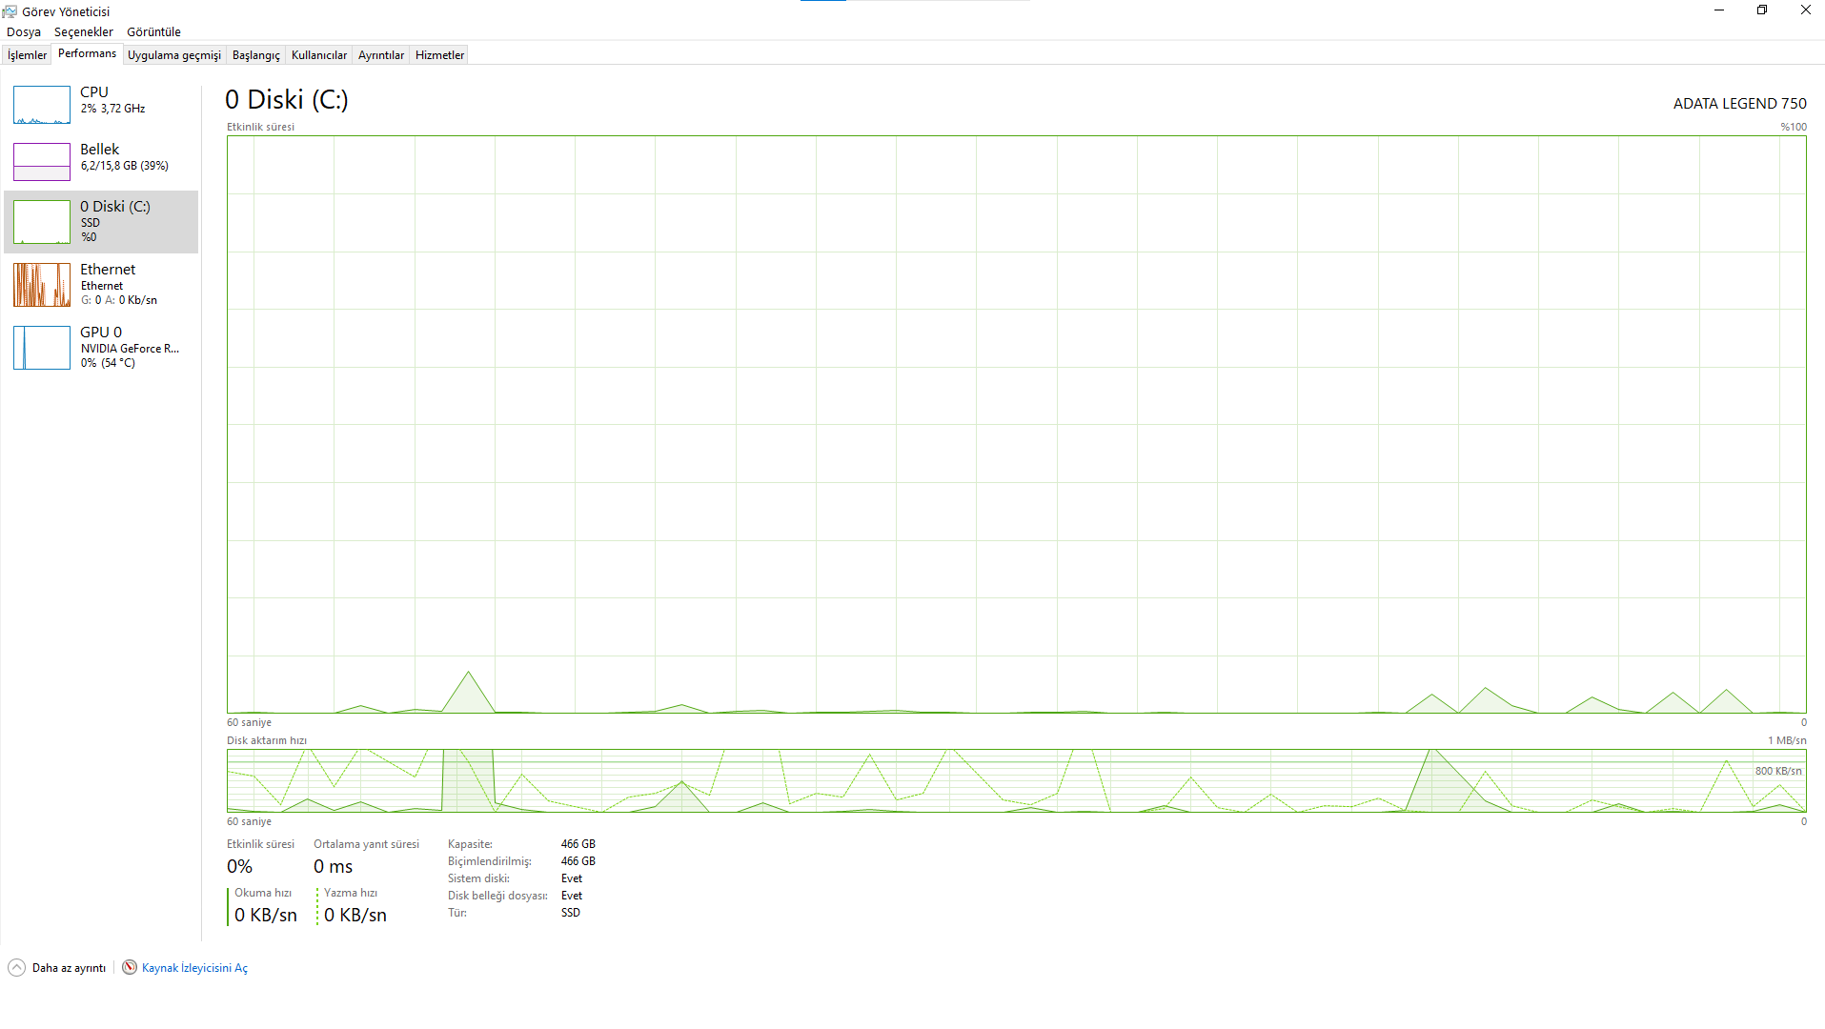Click the large Etkinlik süresi activity graph

click(1016, 424)
